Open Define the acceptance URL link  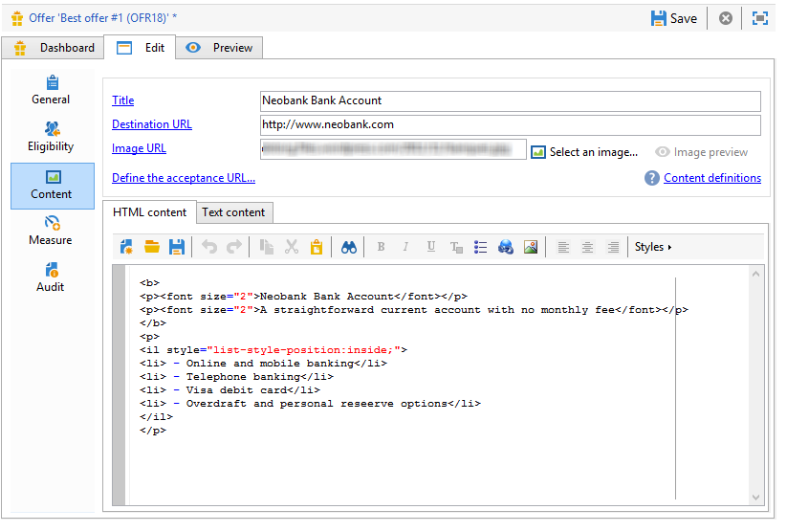click(x=184, y=178)
